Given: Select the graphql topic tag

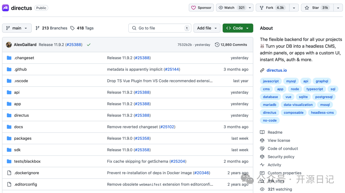Looking at the screenshot, I should [x=322, y=81].
